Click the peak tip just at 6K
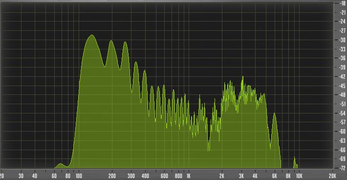 (274, 113)
